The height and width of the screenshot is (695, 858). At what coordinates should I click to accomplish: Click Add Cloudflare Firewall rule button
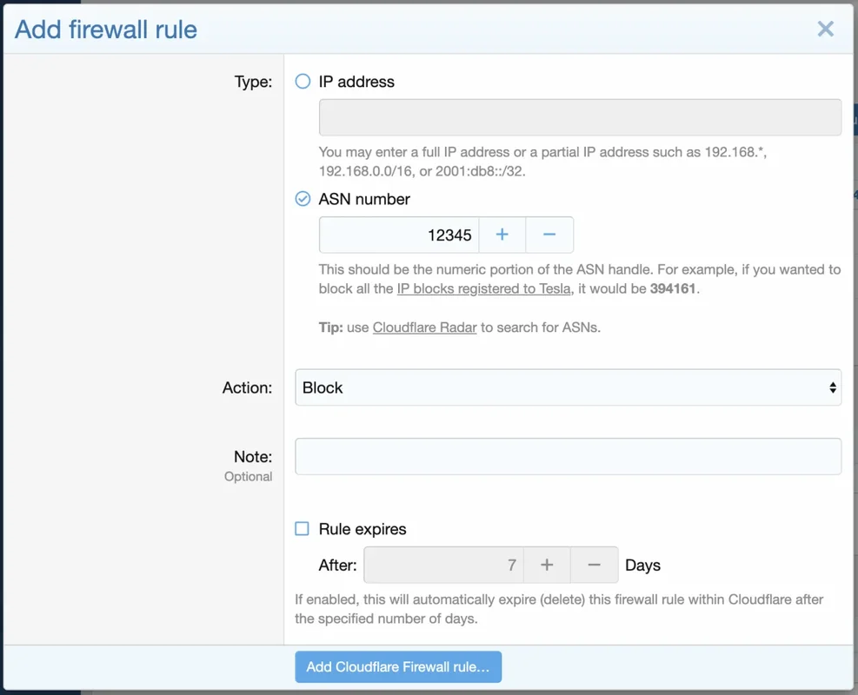tap(398, 666)
